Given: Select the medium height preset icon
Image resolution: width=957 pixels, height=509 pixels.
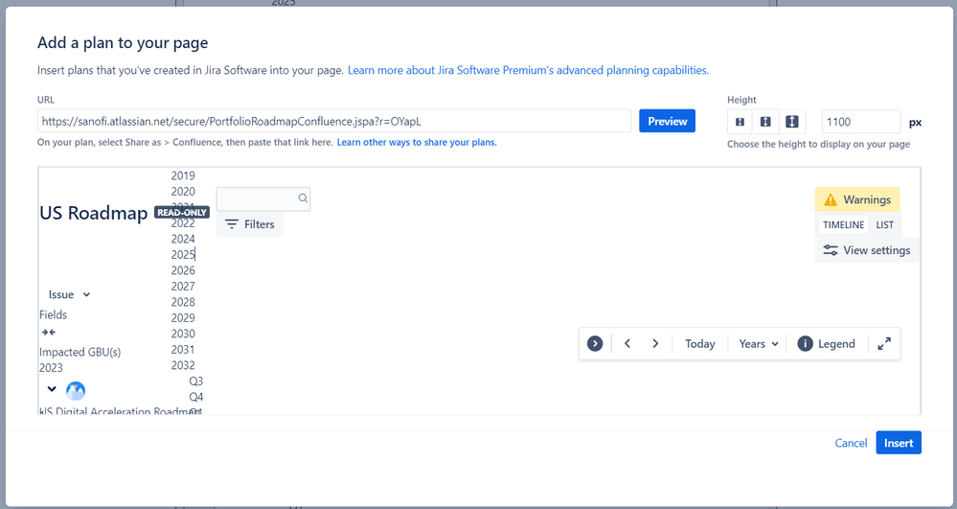Looking at the screenshot, I should (765, 122).
